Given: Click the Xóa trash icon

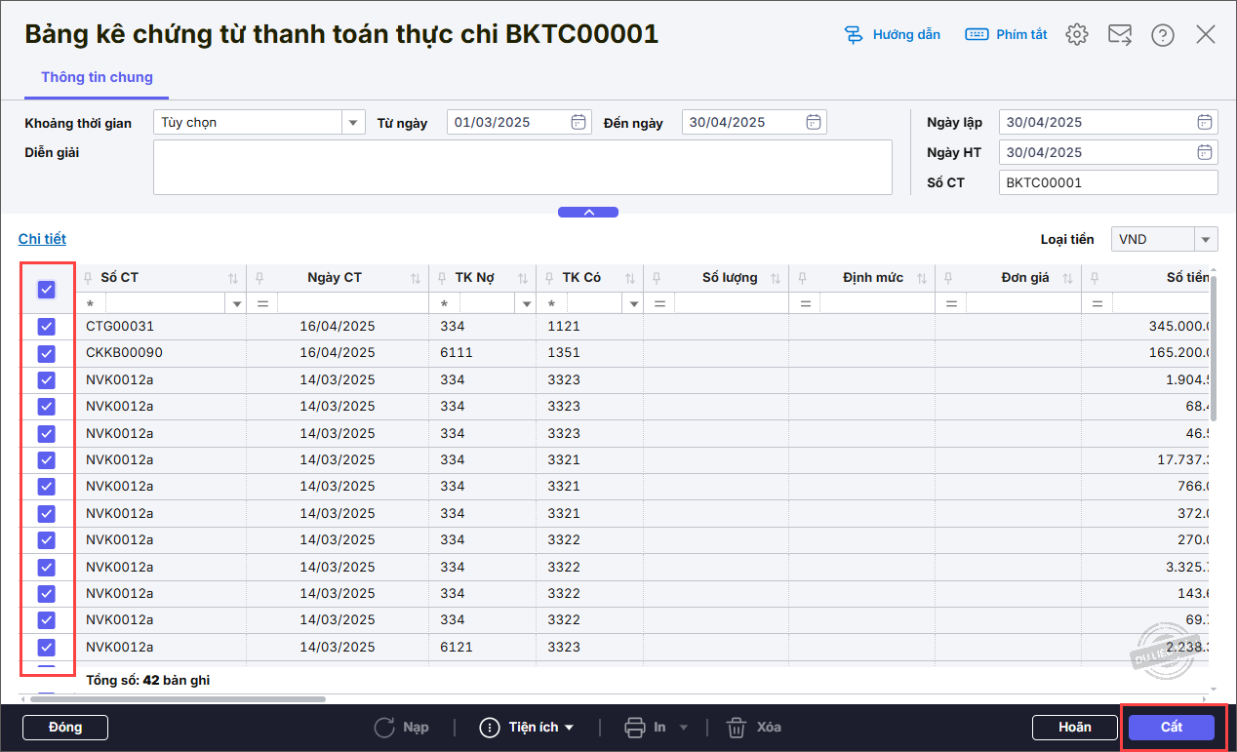Looking at the screenshot, I should (x=737, y=728).
